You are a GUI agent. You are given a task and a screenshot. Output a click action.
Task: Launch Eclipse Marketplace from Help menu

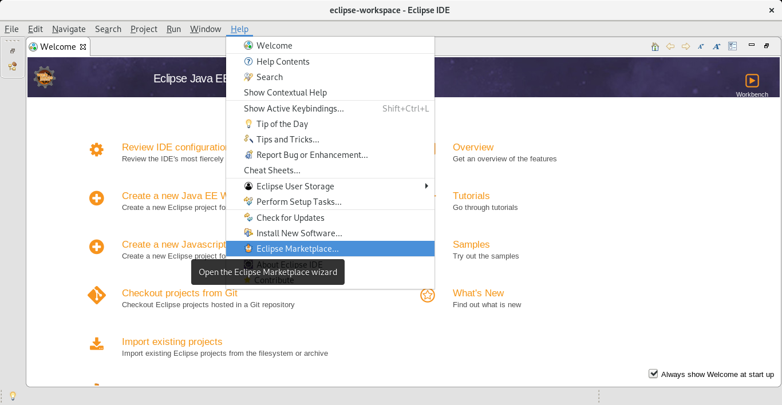[330, 248]
